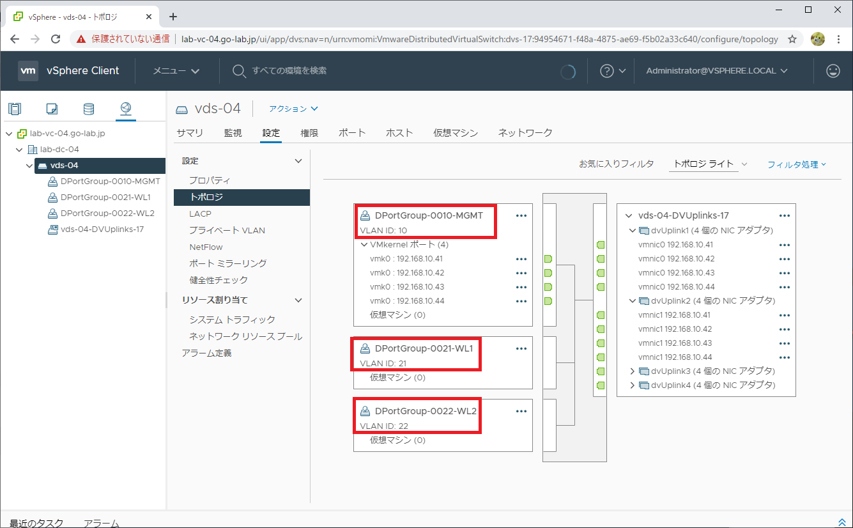
Task: Expand dvUplink3 adapter list
Action: pos(633,371)
